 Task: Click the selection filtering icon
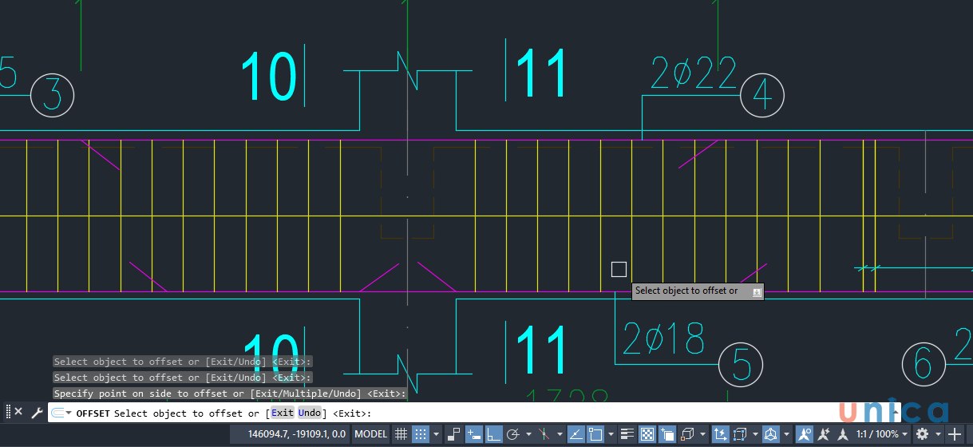(x=740, y=434)
